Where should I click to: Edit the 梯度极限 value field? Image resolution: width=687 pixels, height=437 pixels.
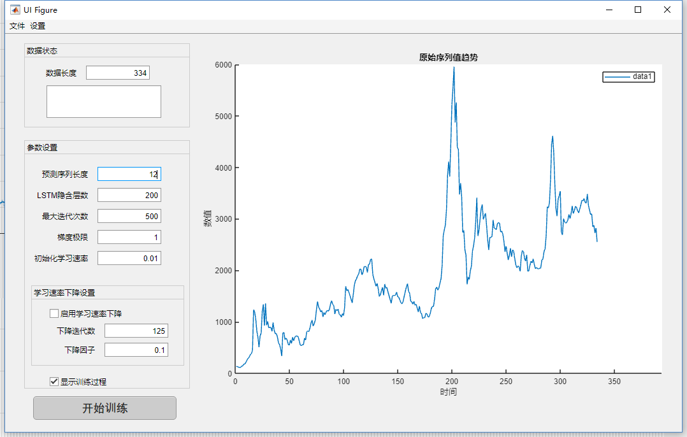point(129,237)
